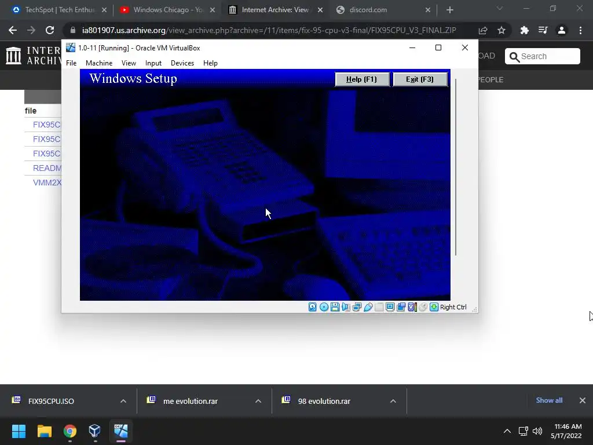Click VirtualBox Manager cube icon in taskbar

tap(94, 431)
